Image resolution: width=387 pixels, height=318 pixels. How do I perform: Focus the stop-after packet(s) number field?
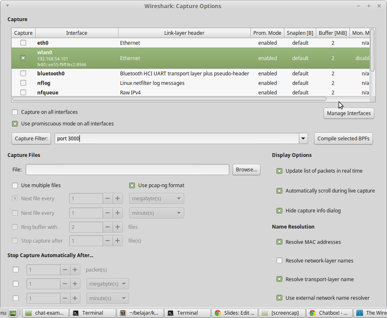coord(43,270)
